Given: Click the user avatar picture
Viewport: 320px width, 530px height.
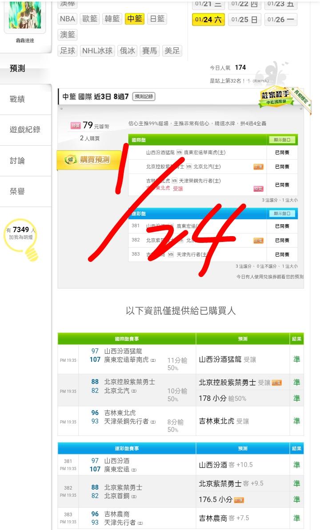Looking at the screenshot, I should pos(25,15).
